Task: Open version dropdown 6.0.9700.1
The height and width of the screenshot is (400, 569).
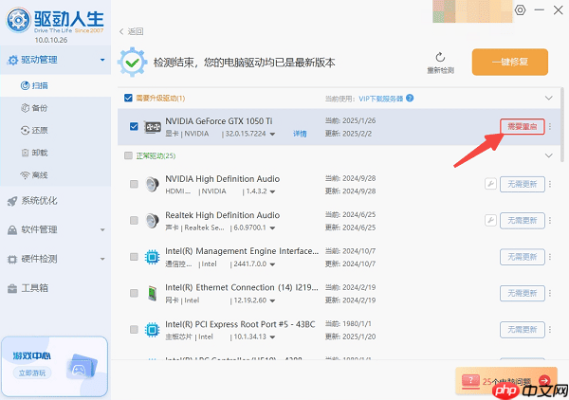Action: [272, 228]
